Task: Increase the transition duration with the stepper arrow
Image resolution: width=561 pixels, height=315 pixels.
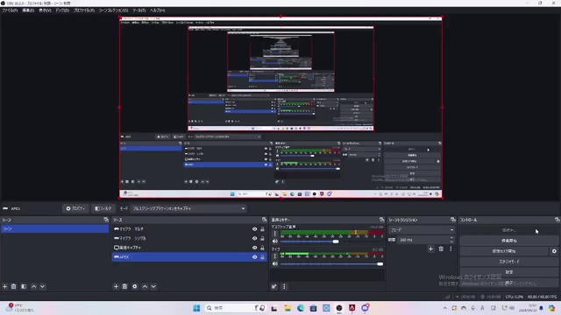Action: click(451, 238)
